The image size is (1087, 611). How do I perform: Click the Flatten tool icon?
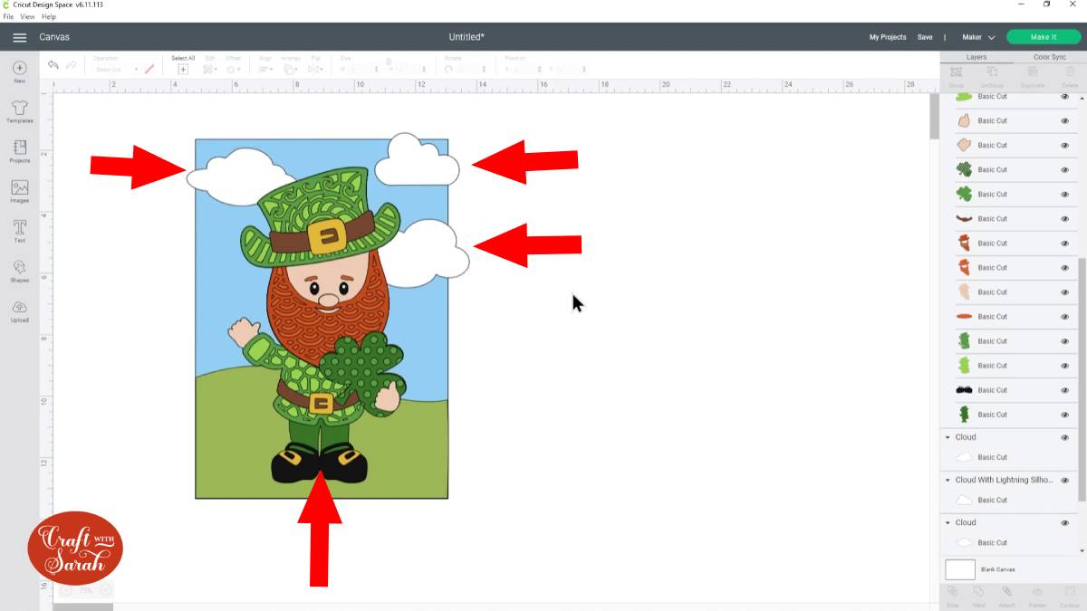pos(1037,592)
